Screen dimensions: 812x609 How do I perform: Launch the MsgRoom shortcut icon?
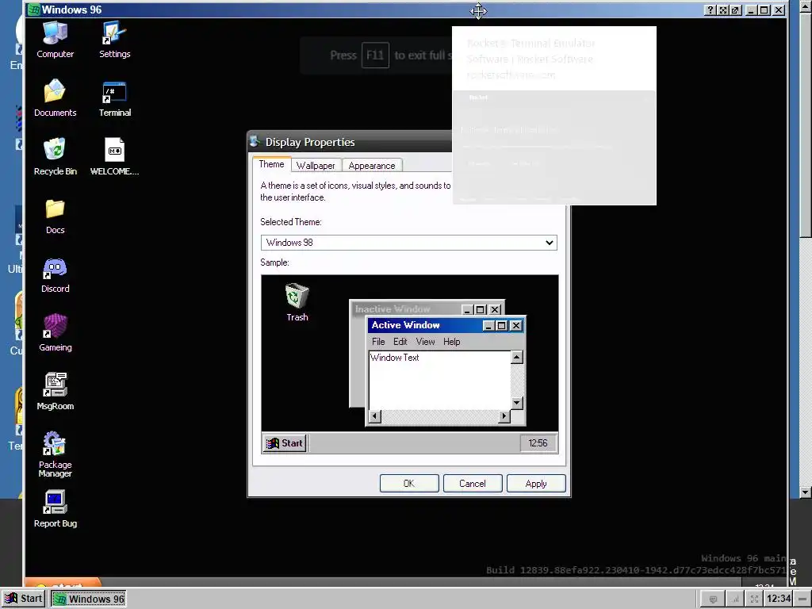tap(55, 392)
